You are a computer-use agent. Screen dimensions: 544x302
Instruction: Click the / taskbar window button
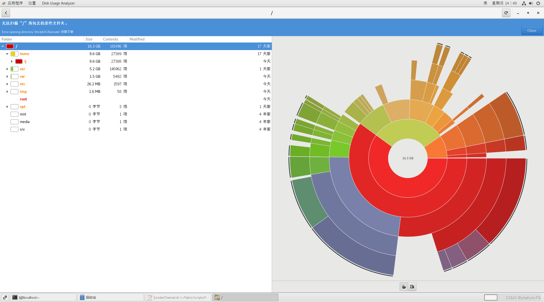[246, 297]
